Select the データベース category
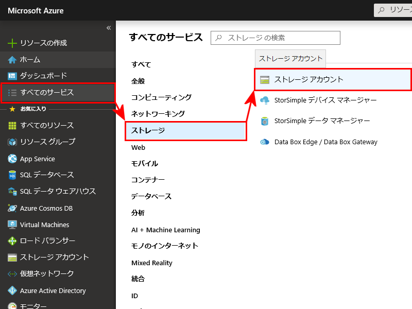 [x=151, y=197]
